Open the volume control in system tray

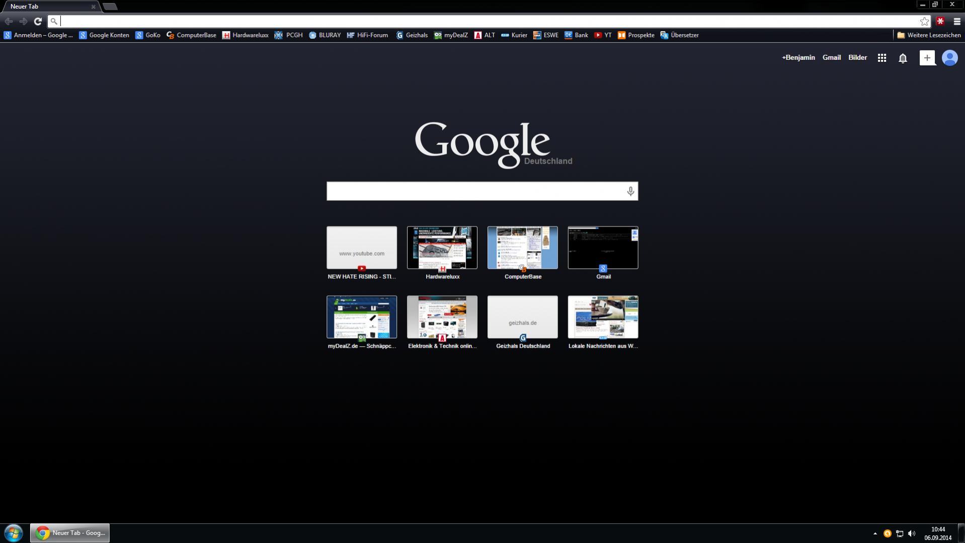pos(912,533)
